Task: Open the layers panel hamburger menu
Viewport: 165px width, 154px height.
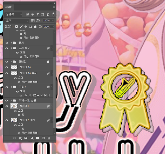Action: click(54, 7)
